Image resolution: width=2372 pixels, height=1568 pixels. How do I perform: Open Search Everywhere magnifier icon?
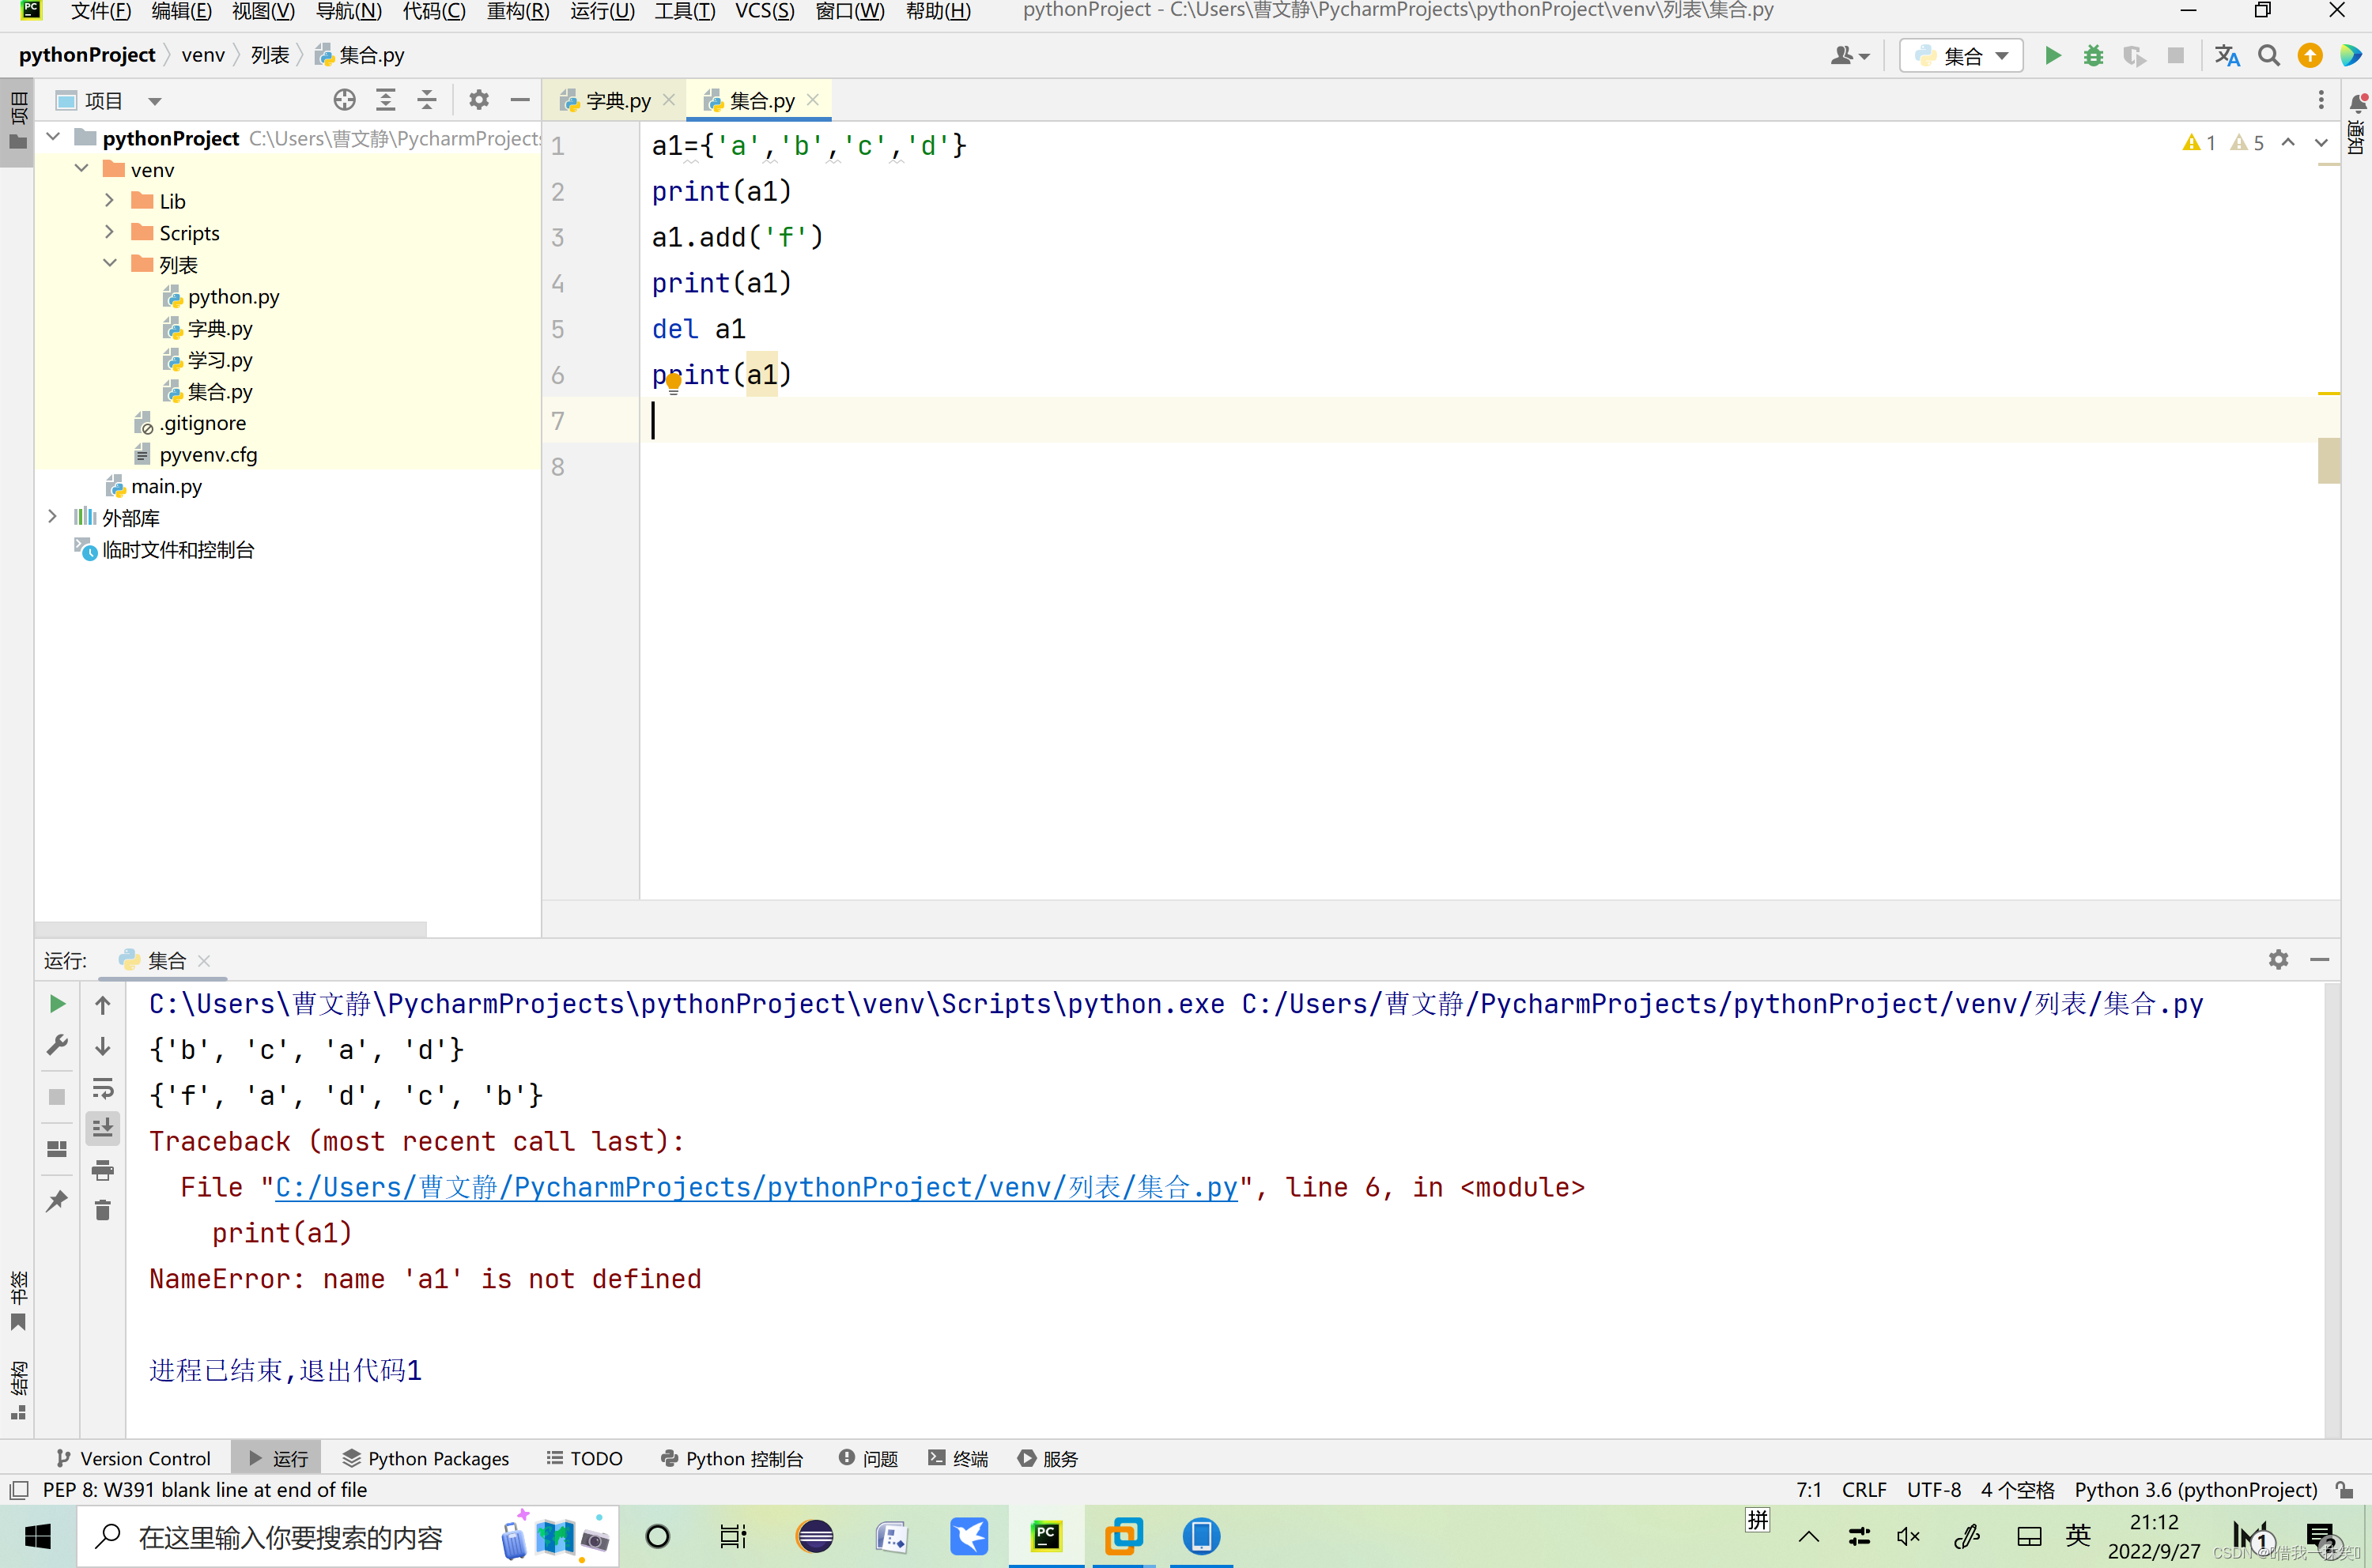tap(2269, 55)
